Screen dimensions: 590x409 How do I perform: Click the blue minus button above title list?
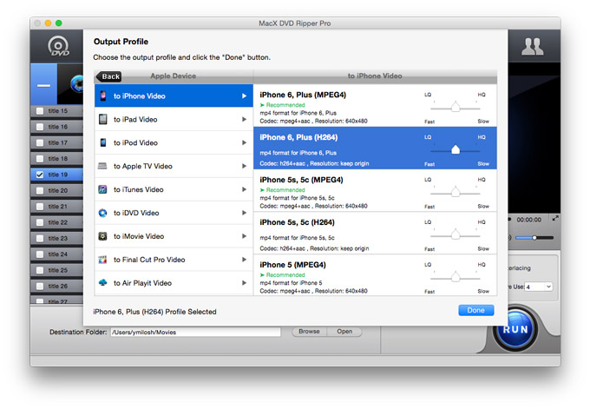(x=43, y=85)
